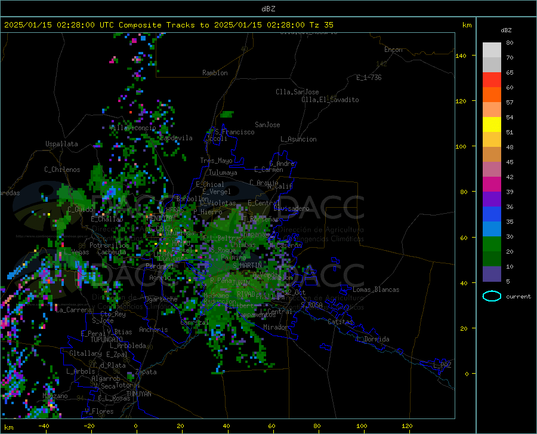Click the cyan 'current' track ellipse icon

[x=492, y=296]
